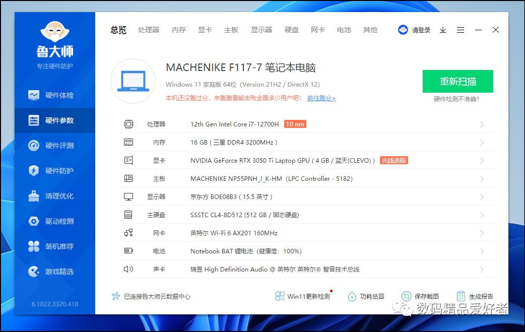This screenshot has height=332, width=525.
Task: Open the 硬盘 tab
Action: [292, 30]
